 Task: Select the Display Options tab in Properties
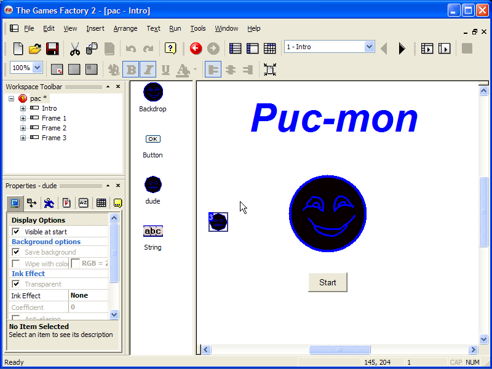(x=14, y=203)
